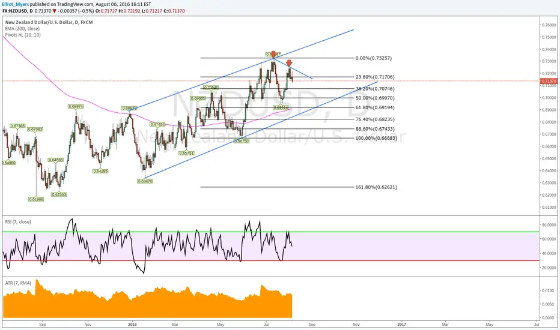Viewport: 560px width, 330px height.
Task: Click the 88.60%(0.67433) Fibonacci label
Action: click(x=375, y=129)
